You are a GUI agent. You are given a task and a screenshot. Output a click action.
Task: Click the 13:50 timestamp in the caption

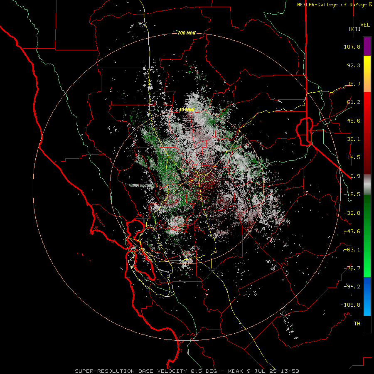tap(290, 371)
